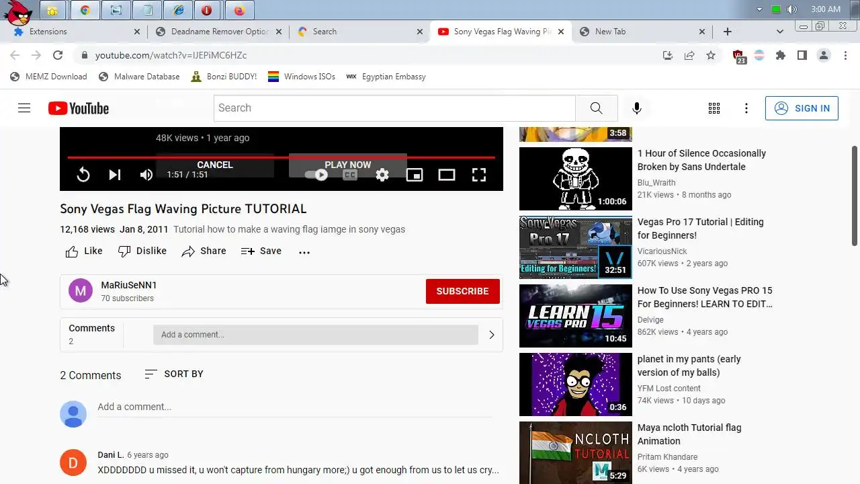Share the video
This screenshot has height=484, width=860.
[204, 251]
